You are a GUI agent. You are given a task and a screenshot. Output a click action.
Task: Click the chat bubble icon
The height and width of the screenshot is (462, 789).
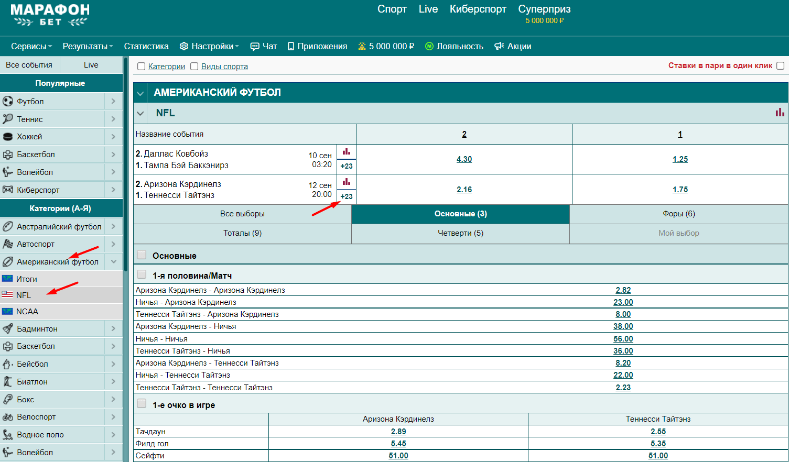[x=255, y=46]
